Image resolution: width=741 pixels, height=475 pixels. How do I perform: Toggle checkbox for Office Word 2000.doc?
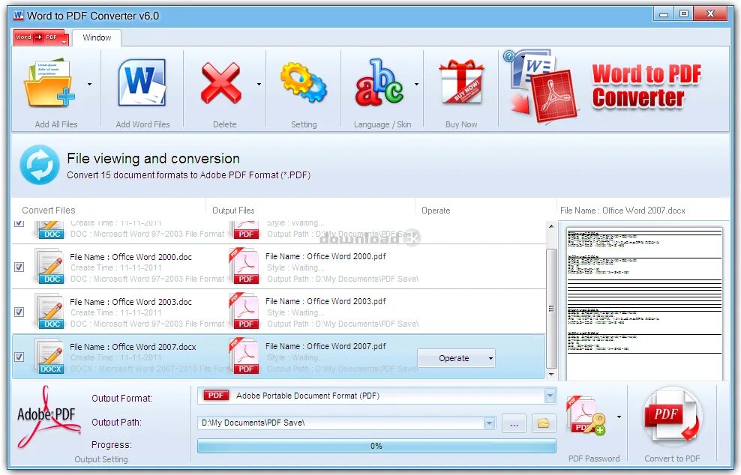19,267
